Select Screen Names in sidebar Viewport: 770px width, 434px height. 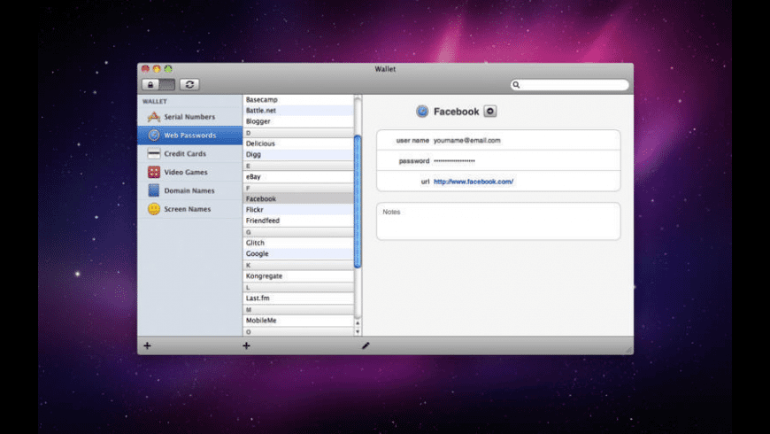(x=190, y=209)
